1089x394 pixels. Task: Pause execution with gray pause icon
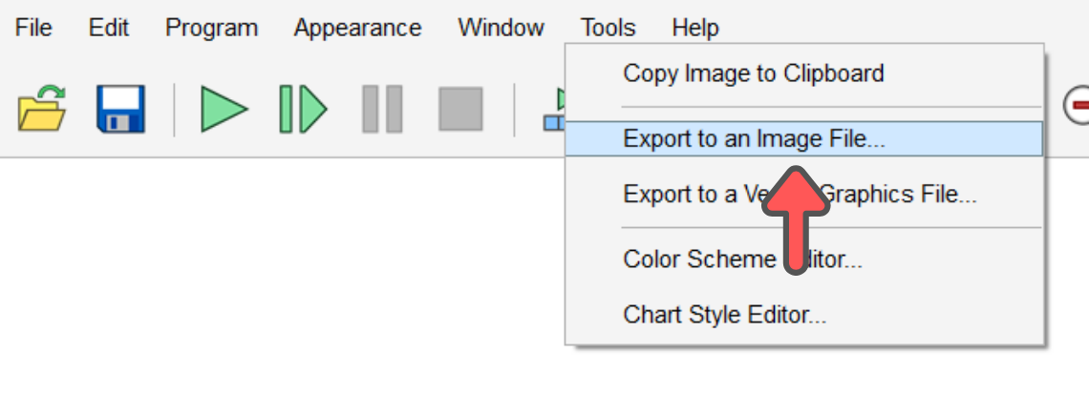pyautogui.click(x=382, y=109)
